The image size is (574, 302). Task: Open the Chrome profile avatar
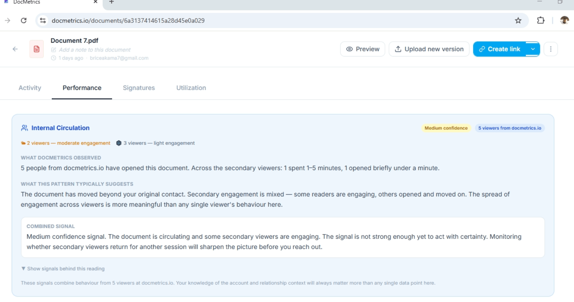pos(564,20)
